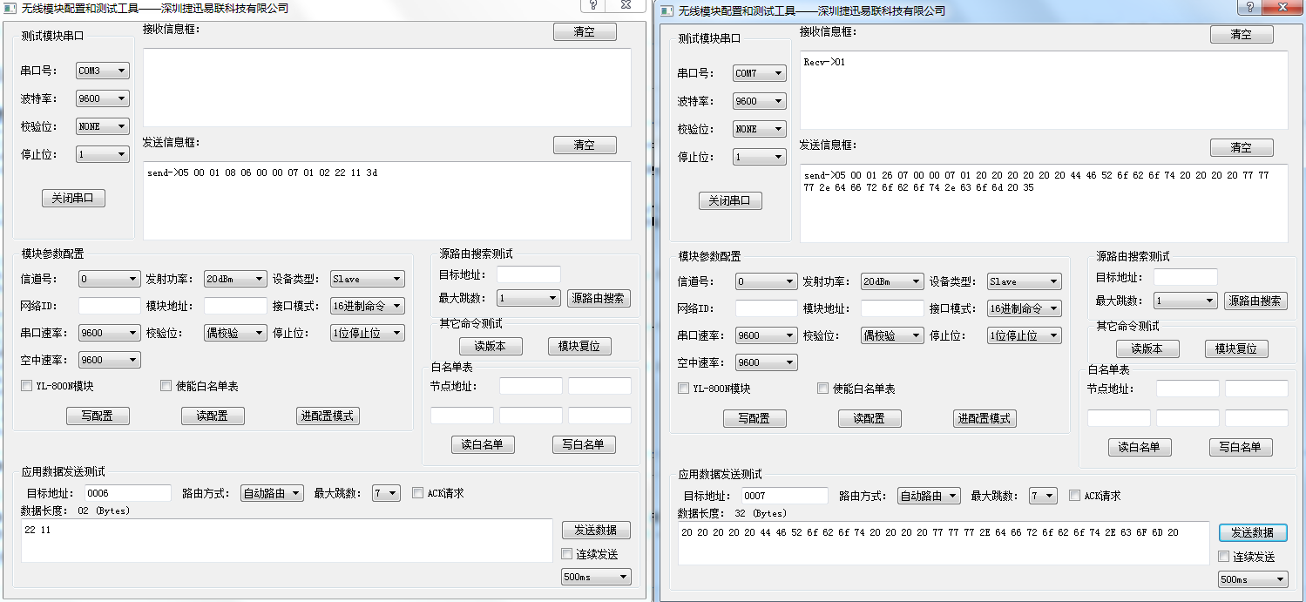Click 关闭串口 button in left window

pyautogui.click(x=74, y=198)
